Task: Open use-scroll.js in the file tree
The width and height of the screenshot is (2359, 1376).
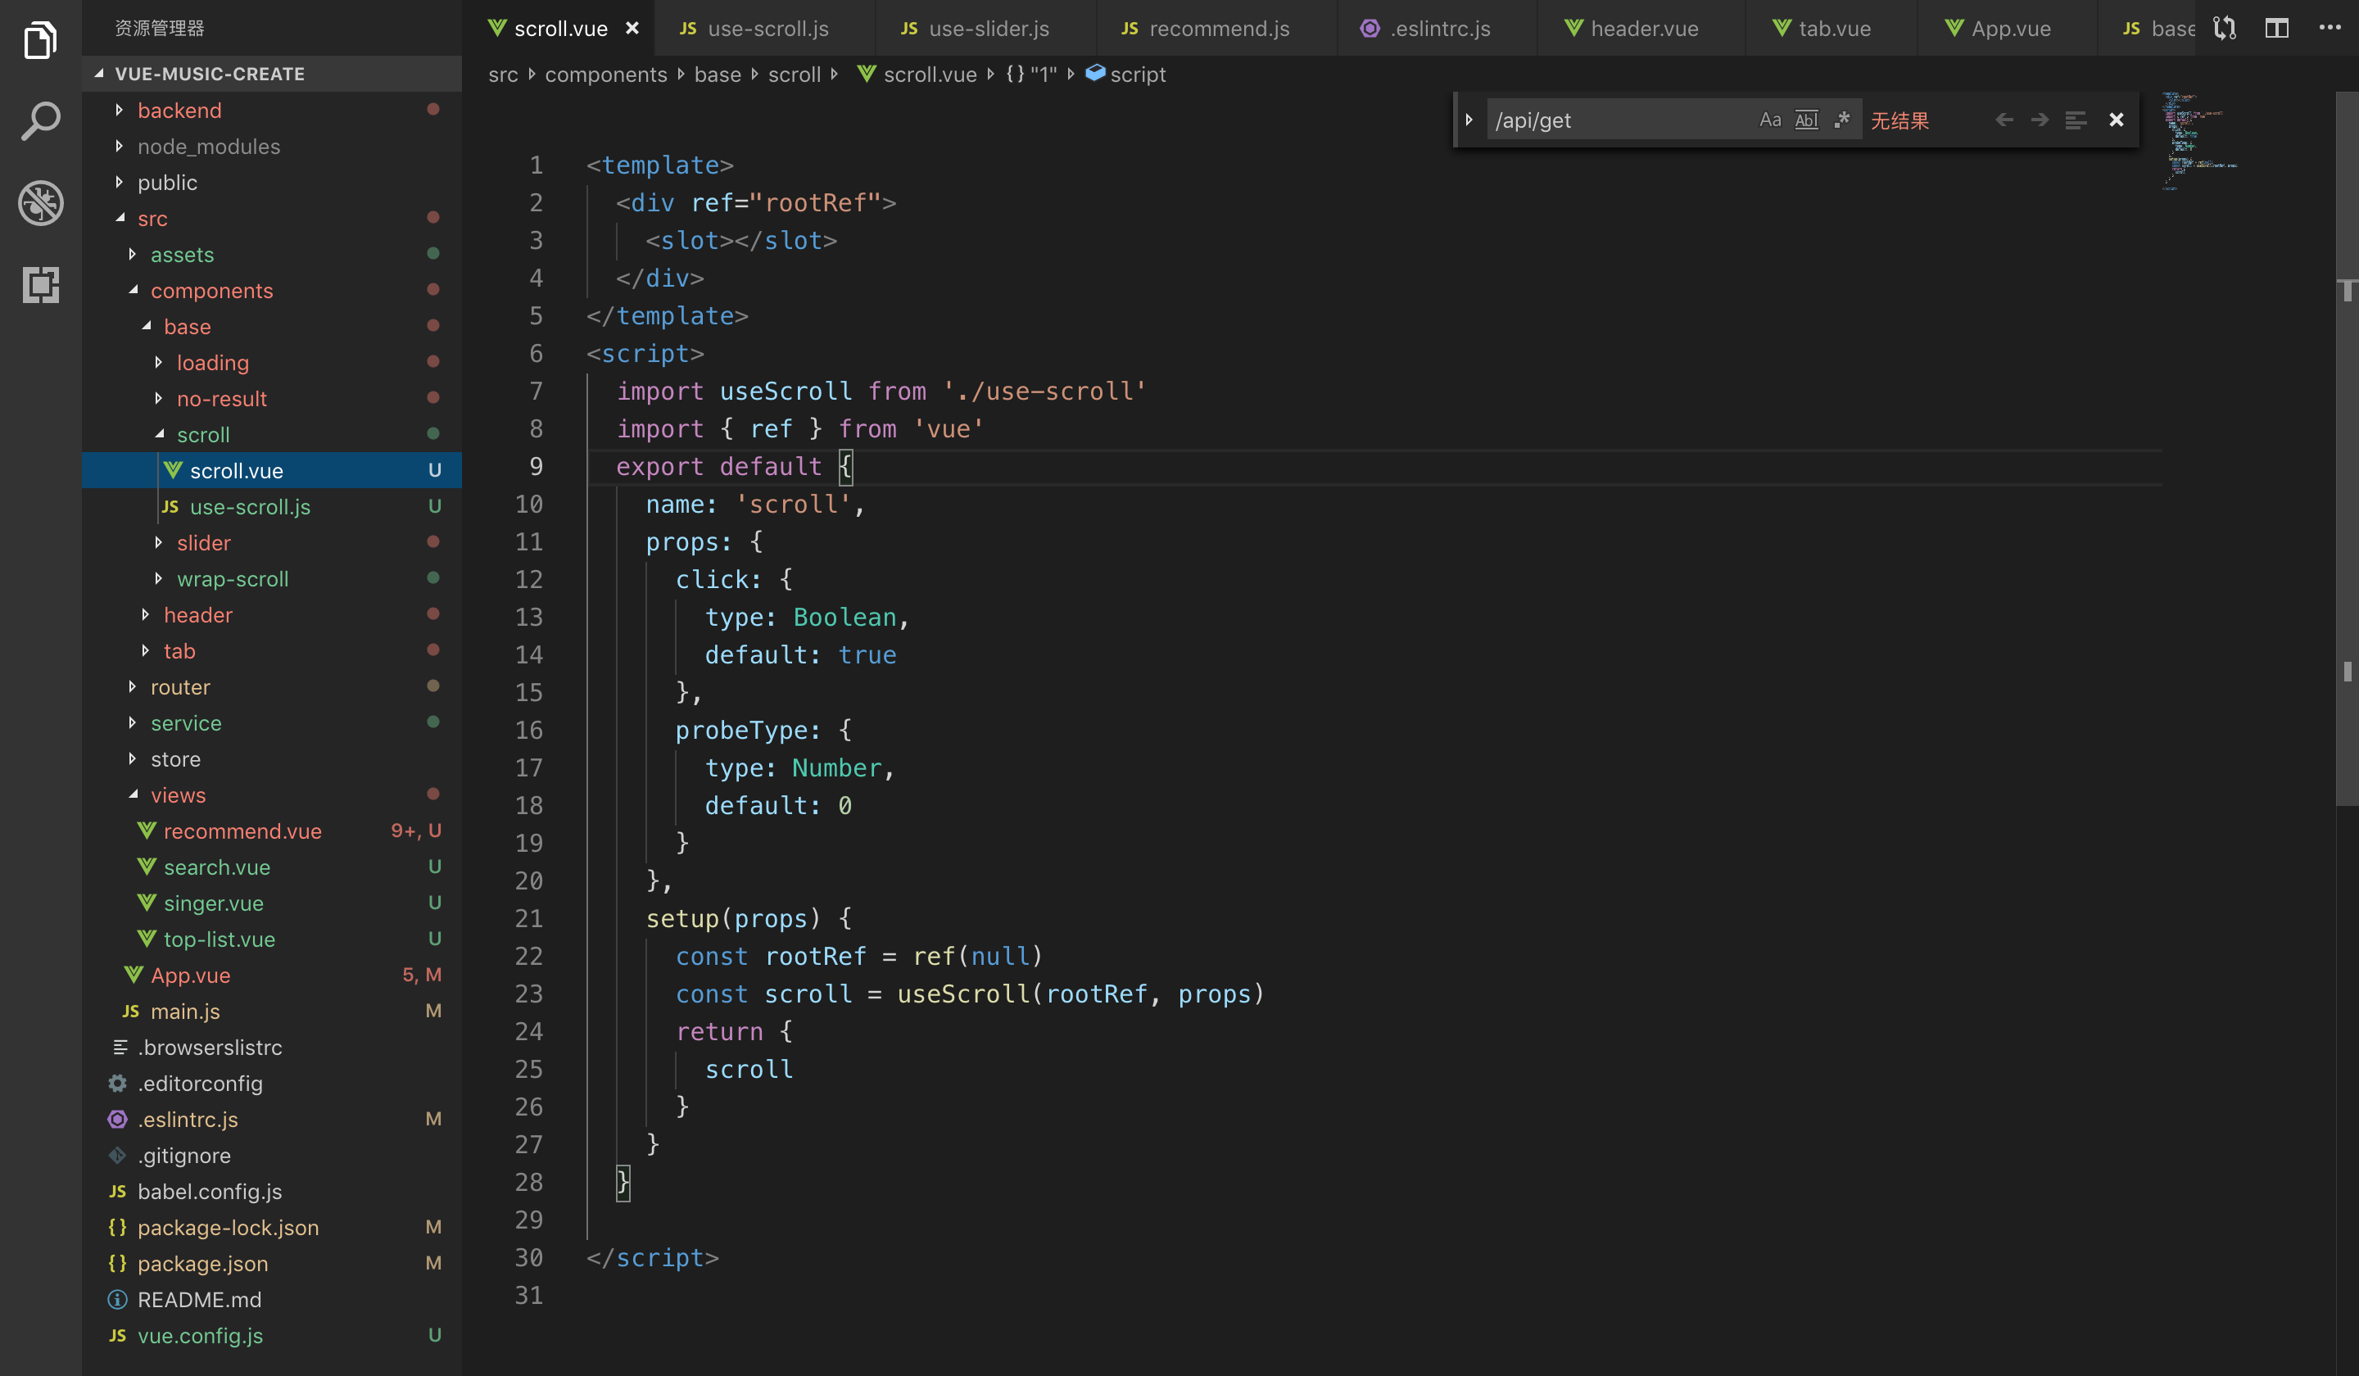Action: pyautogui.click(x=271, y=506)
